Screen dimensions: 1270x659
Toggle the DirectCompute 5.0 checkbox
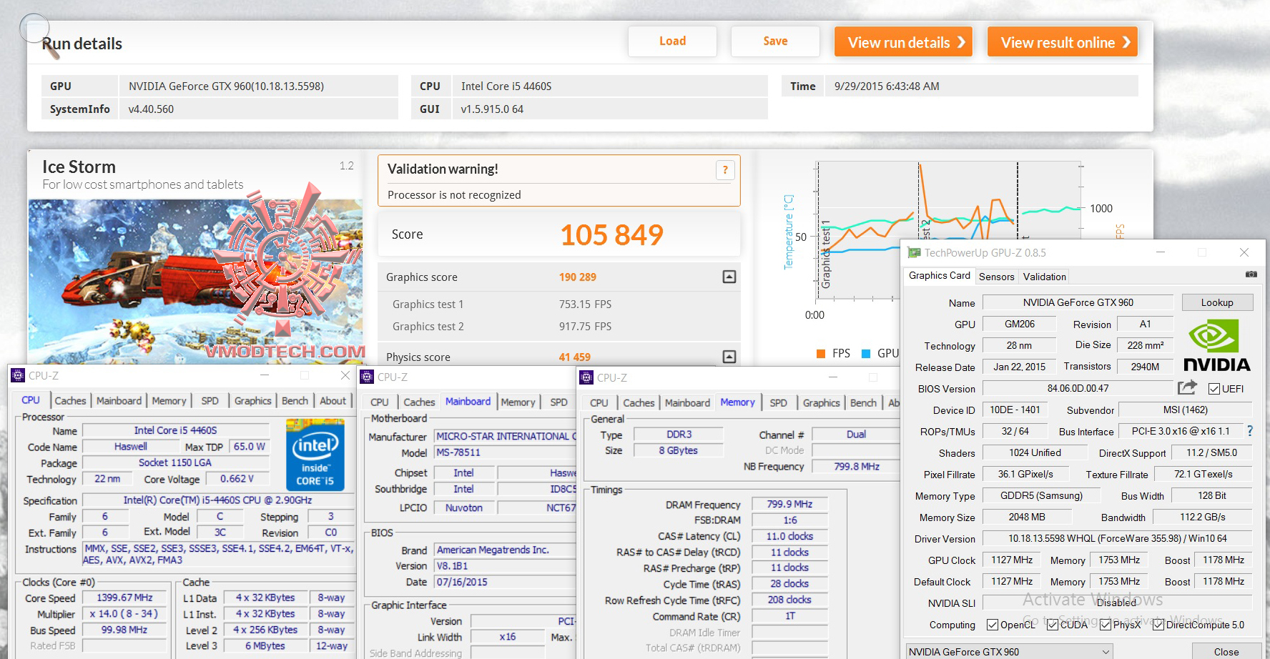pyautogui.click(x=1158, y=625)
